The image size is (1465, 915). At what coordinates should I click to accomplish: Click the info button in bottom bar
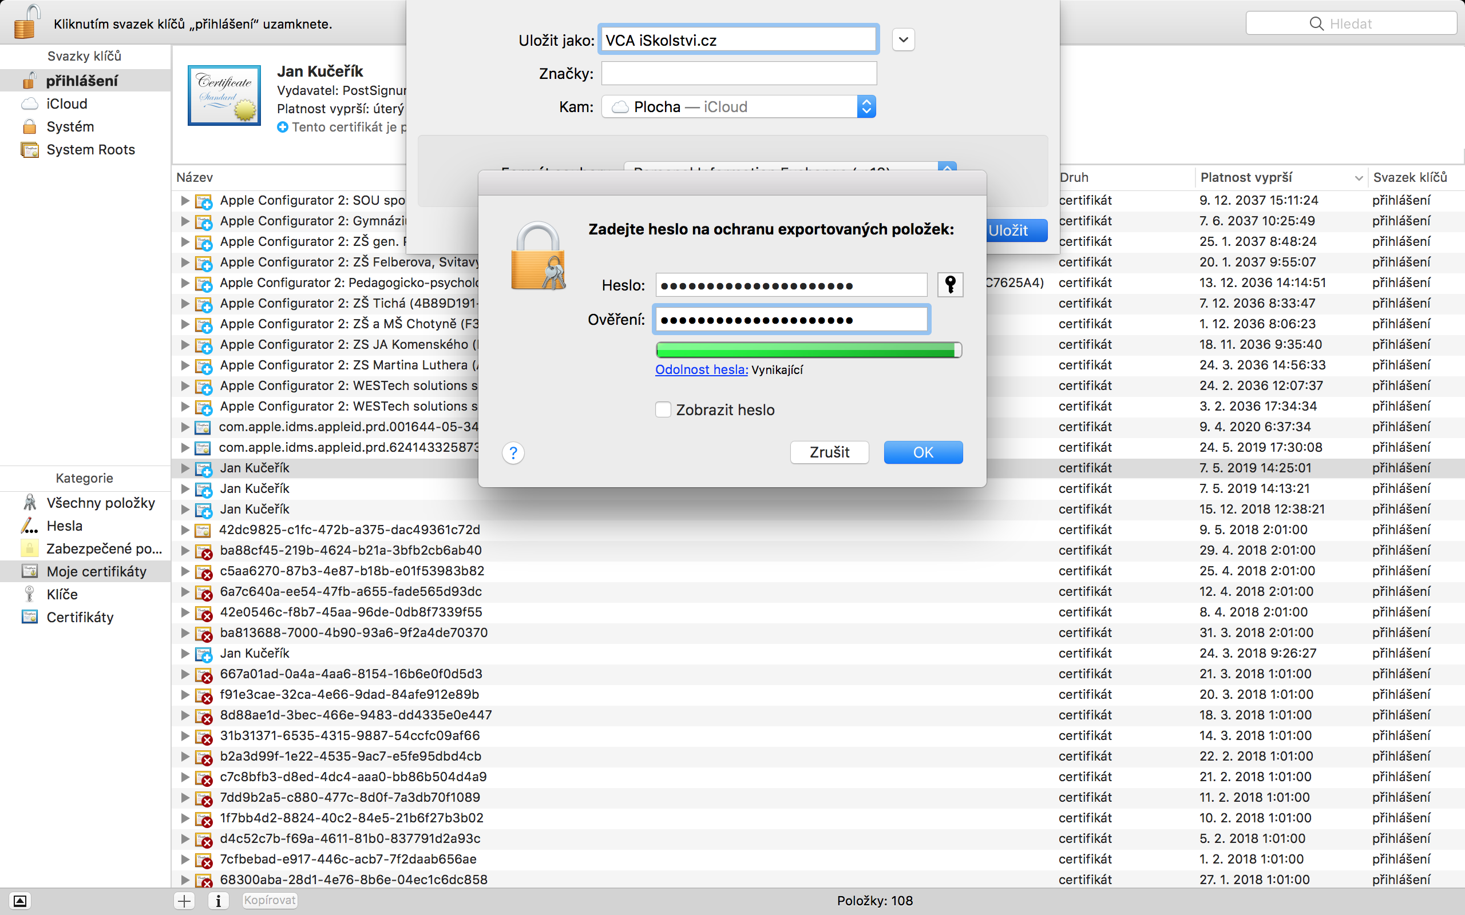click(218, 901)
